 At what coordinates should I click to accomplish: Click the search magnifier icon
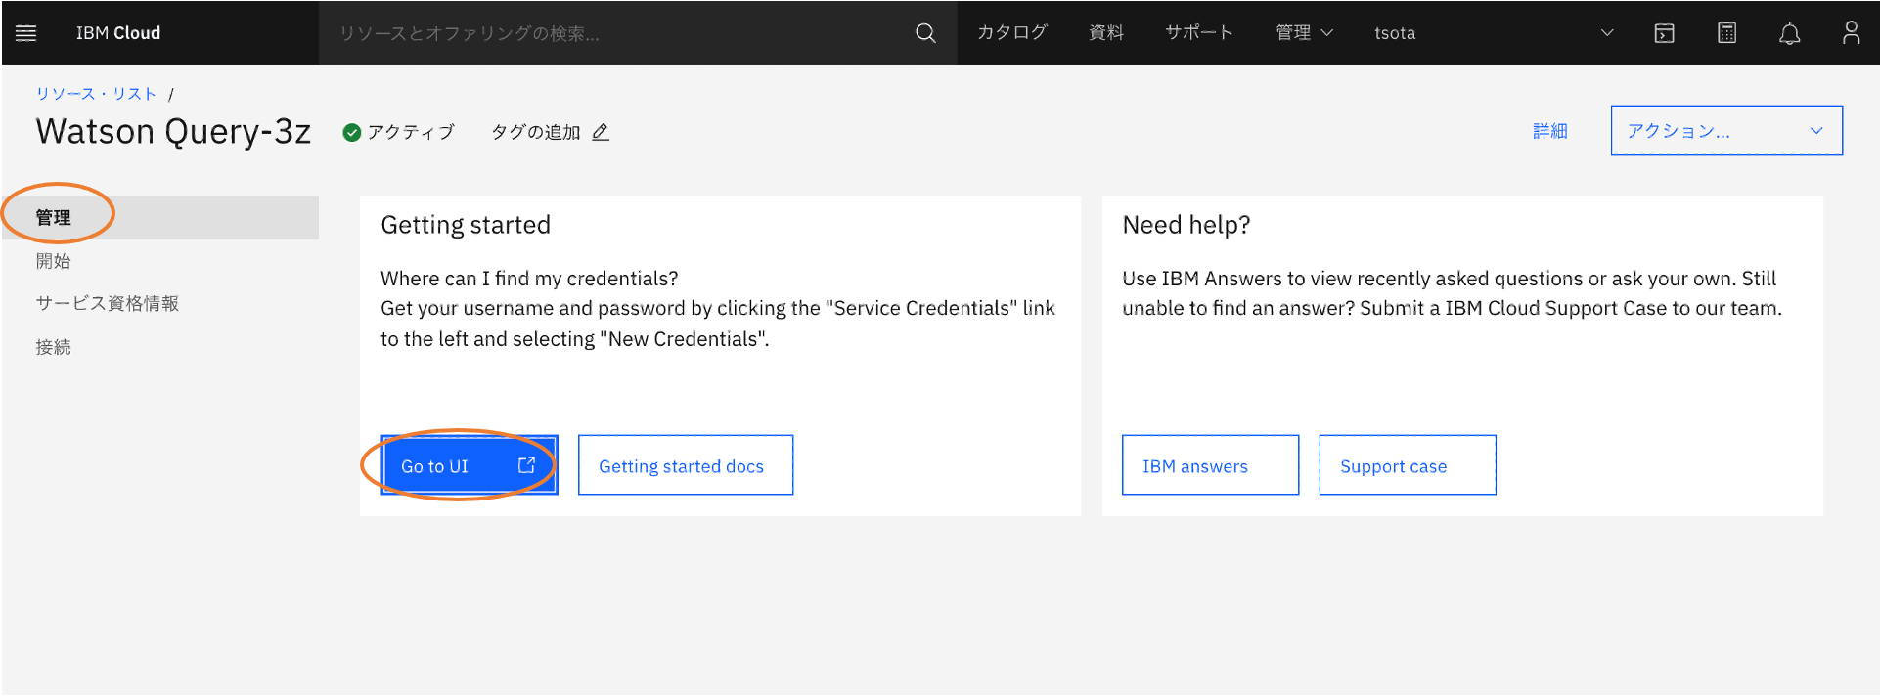pos(925,33)
